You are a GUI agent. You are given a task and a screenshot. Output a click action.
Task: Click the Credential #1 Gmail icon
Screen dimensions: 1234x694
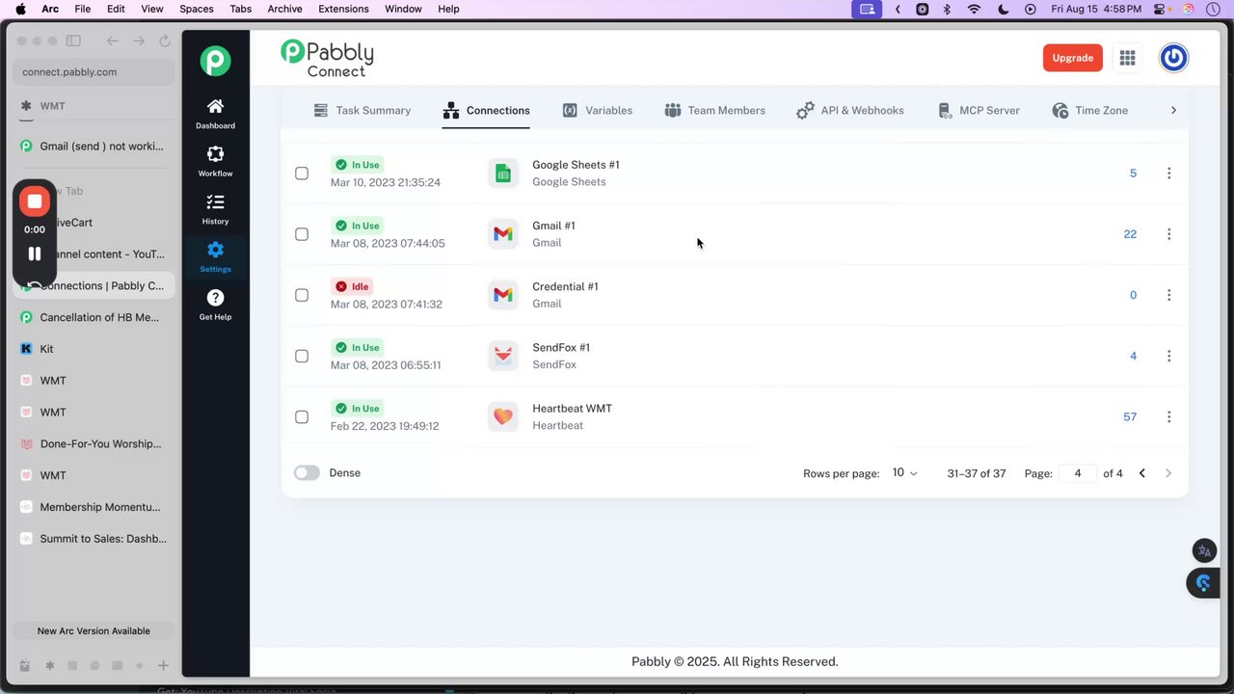502,295
